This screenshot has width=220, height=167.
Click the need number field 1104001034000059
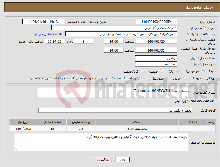pos(156,22)
